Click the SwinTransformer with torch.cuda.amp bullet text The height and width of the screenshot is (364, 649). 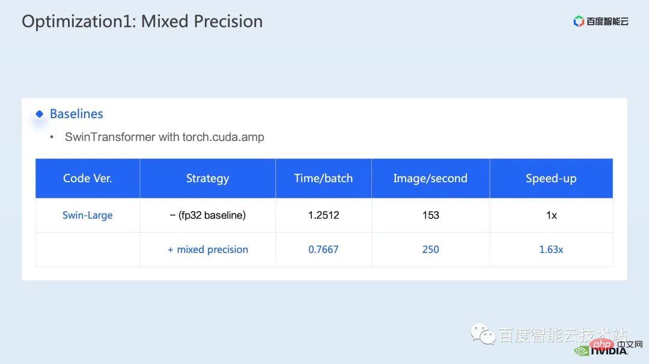[164, 137]
